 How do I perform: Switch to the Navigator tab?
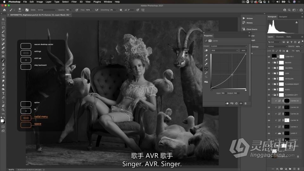(x=283, y=17)
